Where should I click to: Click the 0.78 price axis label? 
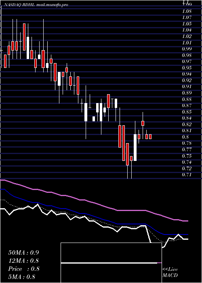point(187,143)
